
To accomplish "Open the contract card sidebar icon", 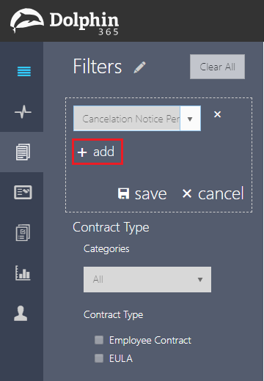I will [x=23, y=192].
